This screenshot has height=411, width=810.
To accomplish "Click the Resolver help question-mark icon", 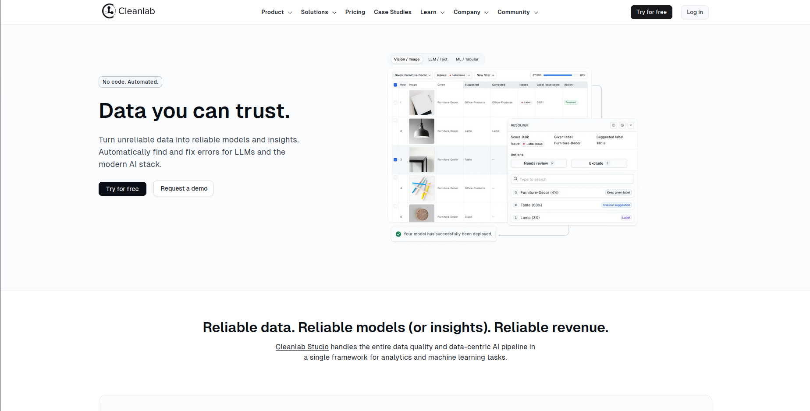I will click(x=614, y=125).
